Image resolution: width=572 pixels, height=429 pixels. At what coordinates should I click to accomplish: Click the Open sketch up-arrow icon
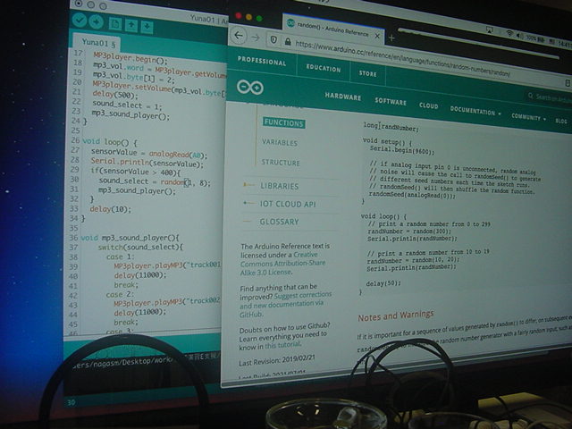[x=131, y=26]
